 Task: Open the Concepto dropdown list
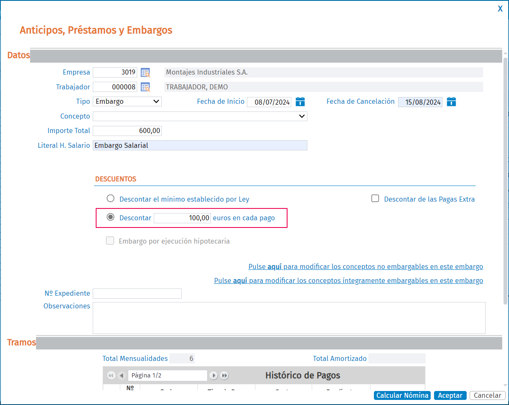[200, 116]
